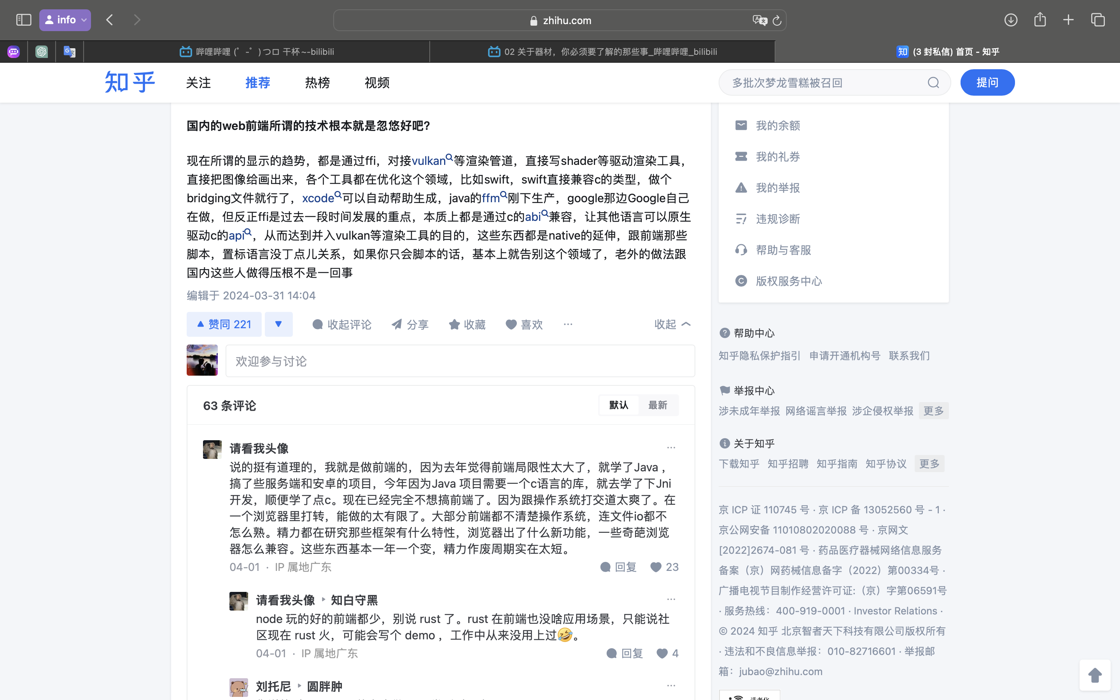Select the 最新 comment sorting tab
The height and width of the screenshot is (700, 1120).
(x=658, y=405)
